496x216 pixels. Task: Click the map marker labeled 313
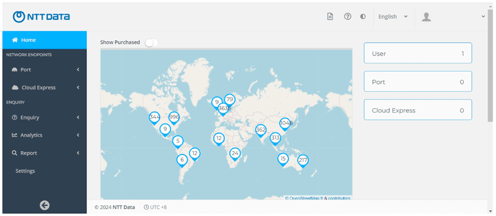click(x=275, y=139)
